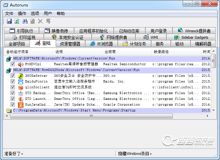Viewport: 220px width, 160px height.
Task: Open the 用户 menu
Action: [48, 14]
